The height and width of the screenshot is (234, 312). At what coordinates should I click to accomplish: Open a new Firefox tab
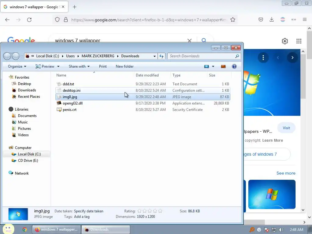(x=75, y=7)
